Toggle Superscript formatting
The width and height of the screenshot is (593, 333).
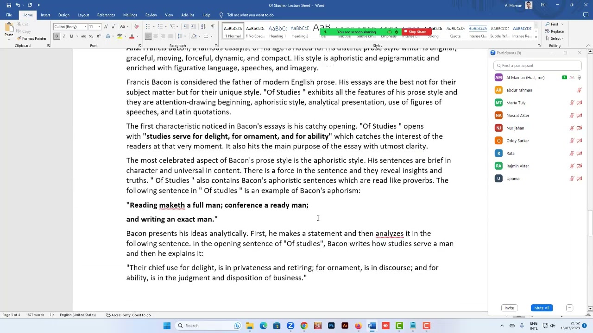(x=98, y=36)
